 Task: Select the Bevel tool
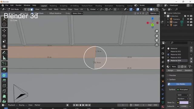coord(4,81)
